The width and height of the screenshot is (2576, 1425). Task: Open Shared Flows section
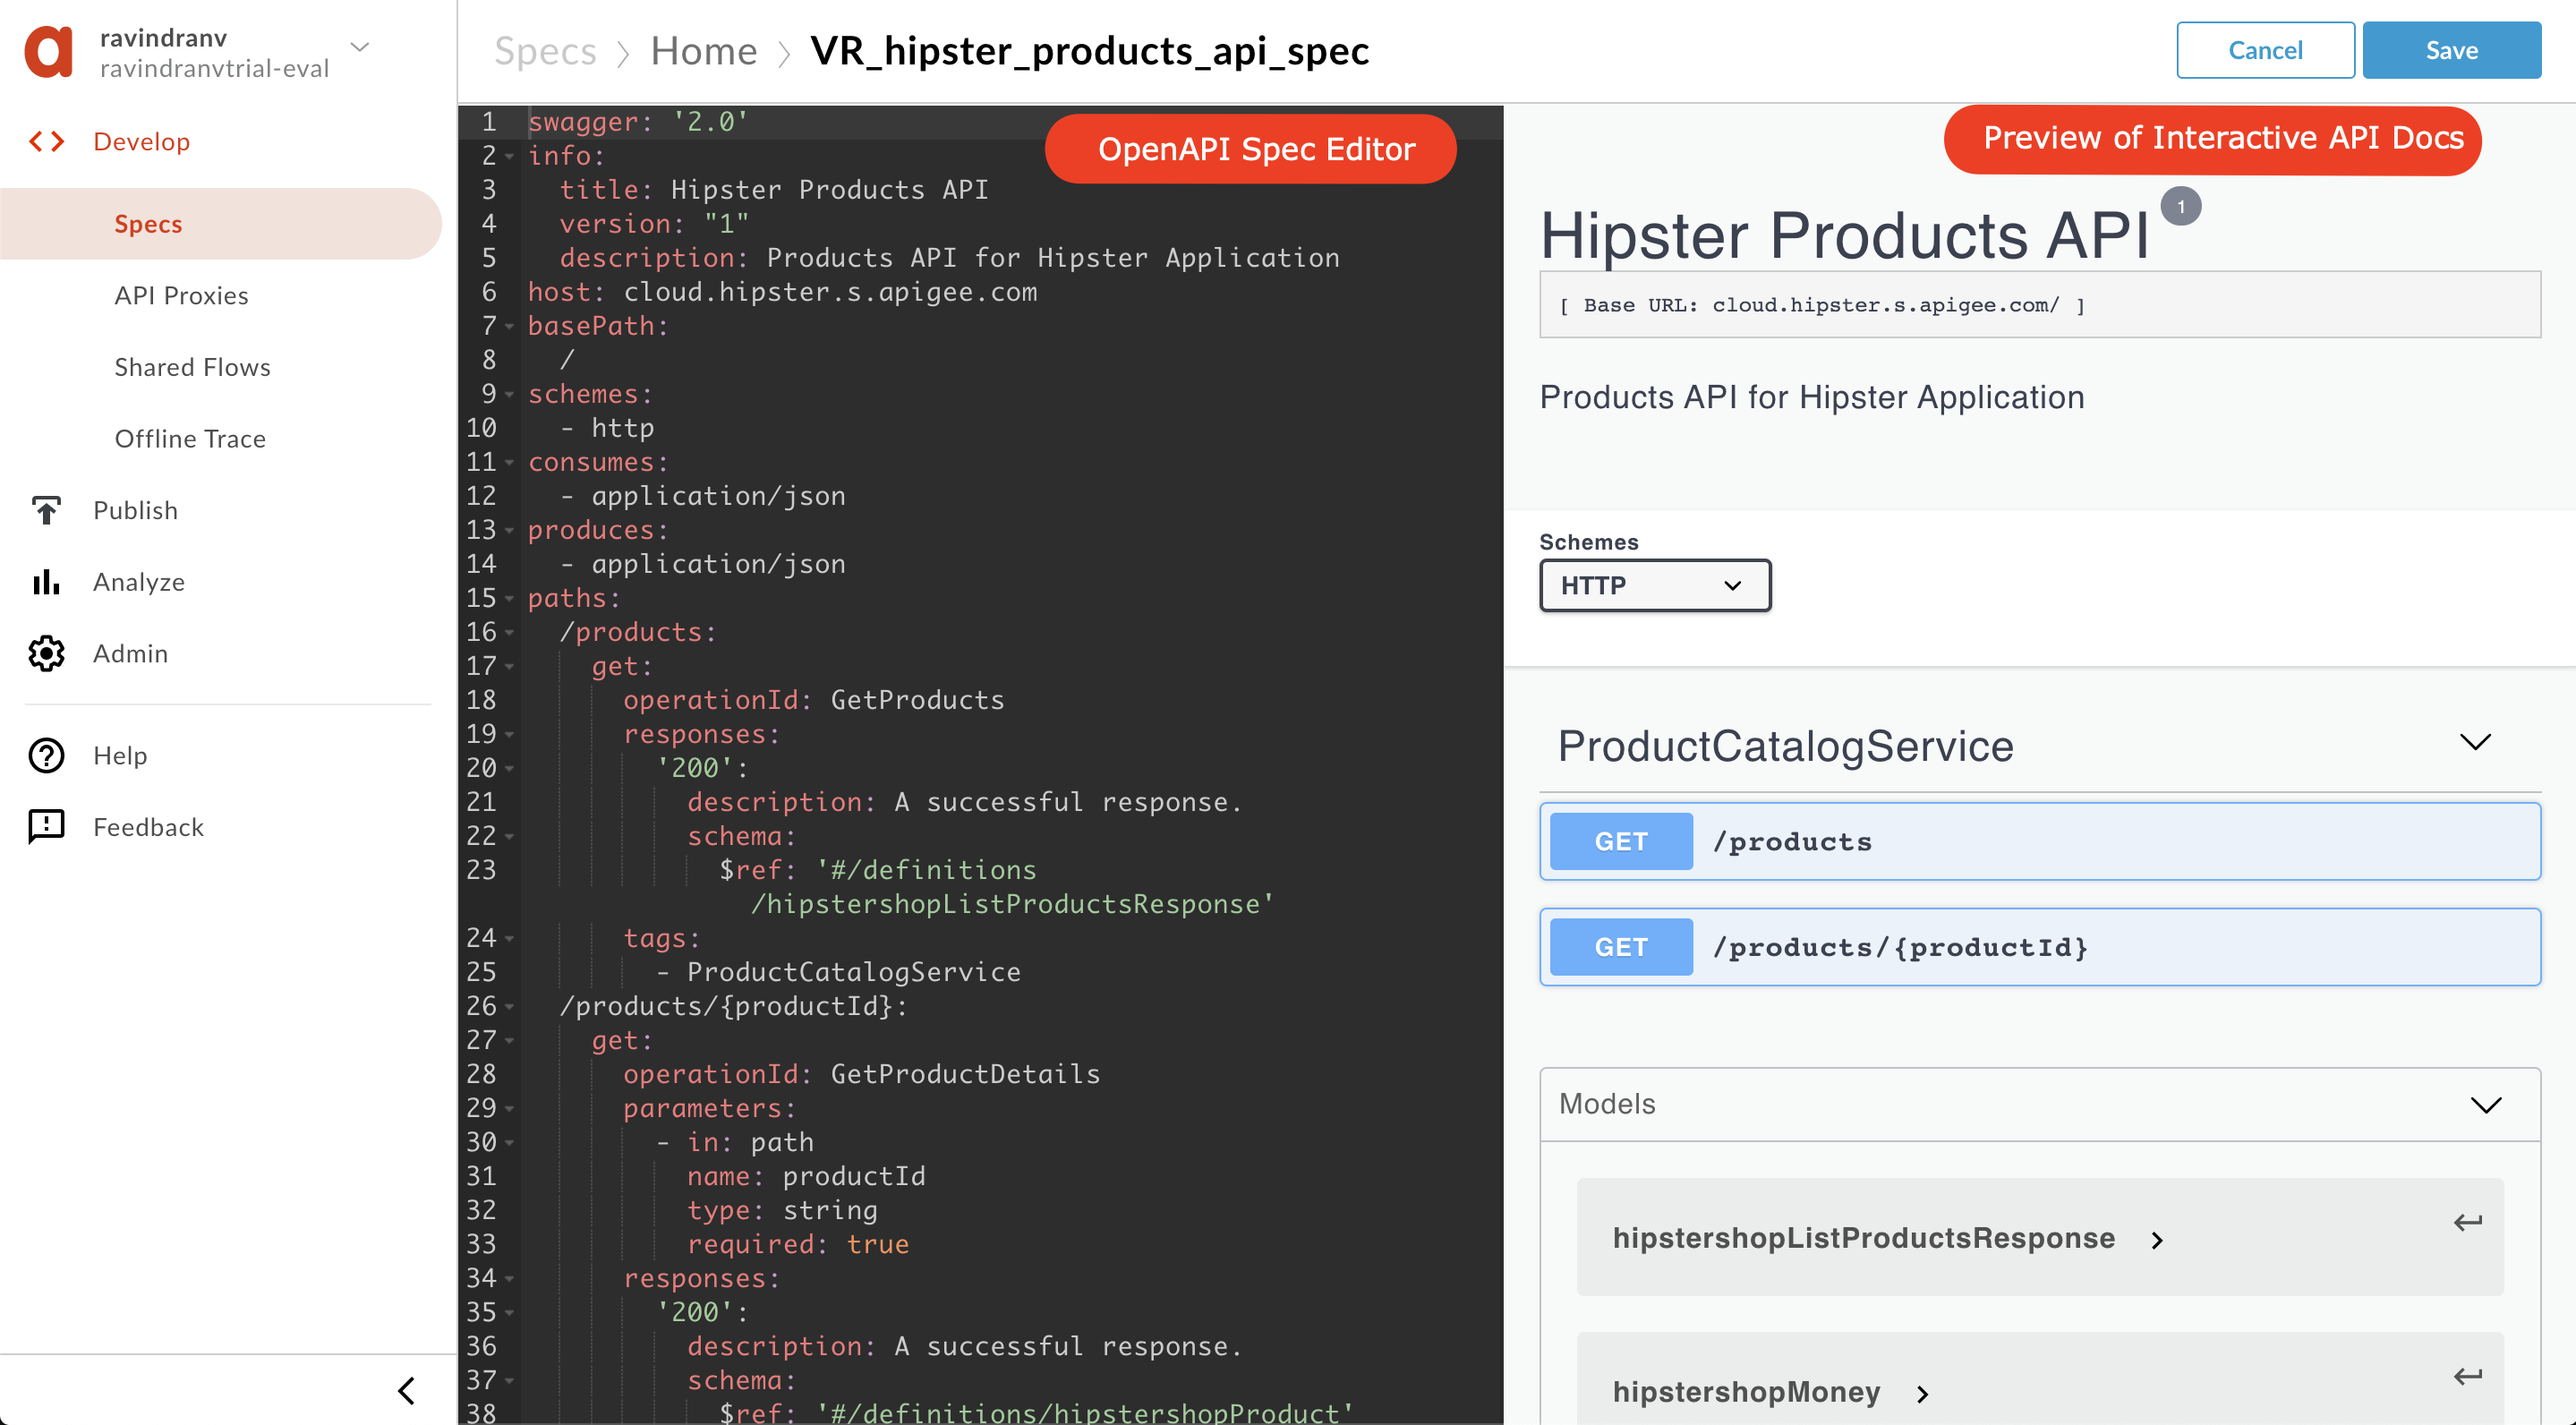192,367
